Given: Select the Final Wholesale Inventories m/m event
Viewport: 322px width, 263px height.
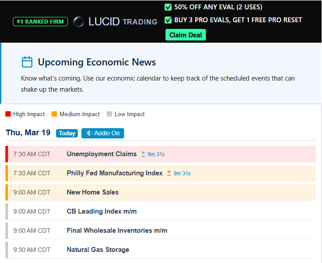Looking at the screenshot, I should tap(161, 231).
